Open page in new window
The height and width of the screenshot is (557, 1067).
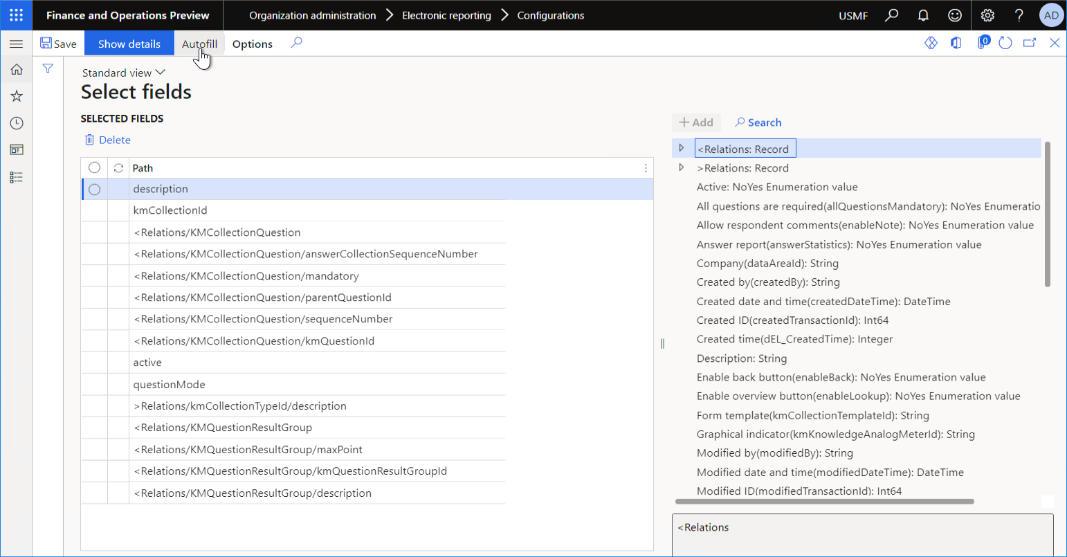click(x=1030, y=43)
